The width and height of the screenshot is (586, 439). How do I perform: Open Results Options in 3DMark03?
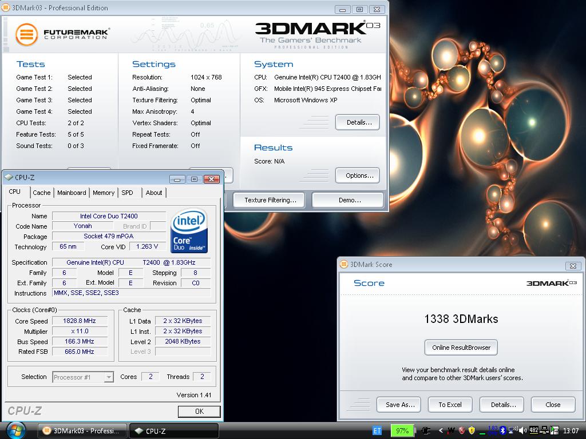pos(358,175)
